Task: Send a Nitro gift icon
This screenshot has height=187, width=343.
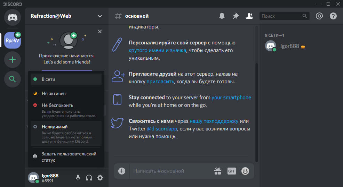Action: click(x=218, y=171)
